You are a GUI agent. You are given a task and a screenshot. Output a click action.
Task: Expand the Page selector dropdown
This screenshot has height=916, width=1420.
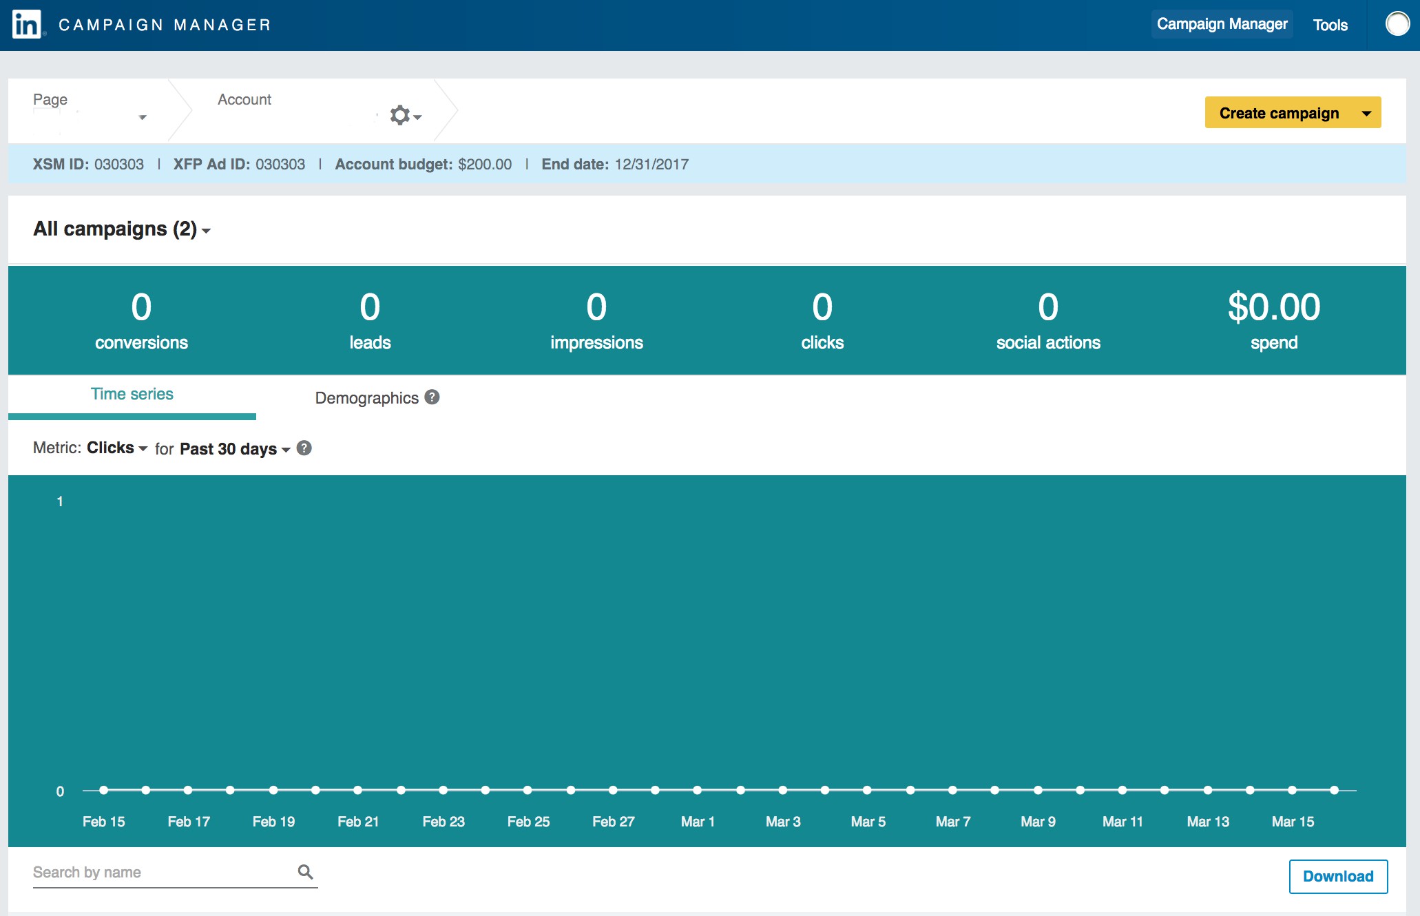(x=142, y=117)
